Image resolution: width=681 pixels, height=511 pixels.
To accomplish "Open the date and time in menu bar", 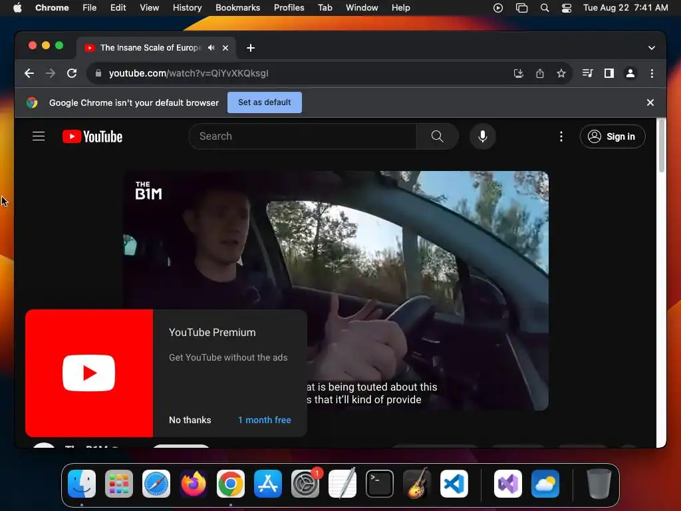I will tap(625, 8).
